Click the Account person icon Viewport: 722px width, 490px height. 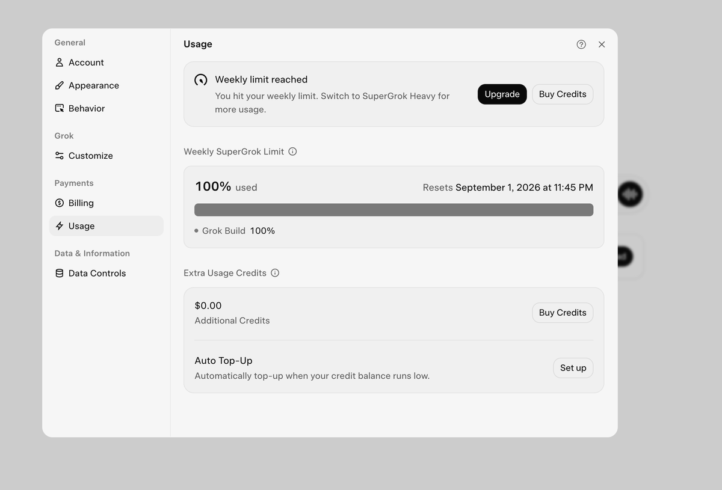coord(60,63)
